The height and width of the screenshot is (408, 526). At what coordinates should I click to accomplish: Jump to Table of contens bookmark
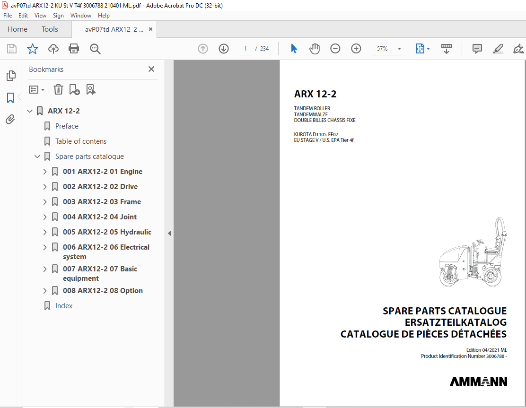pyautogui.click(x=81, y=141)
